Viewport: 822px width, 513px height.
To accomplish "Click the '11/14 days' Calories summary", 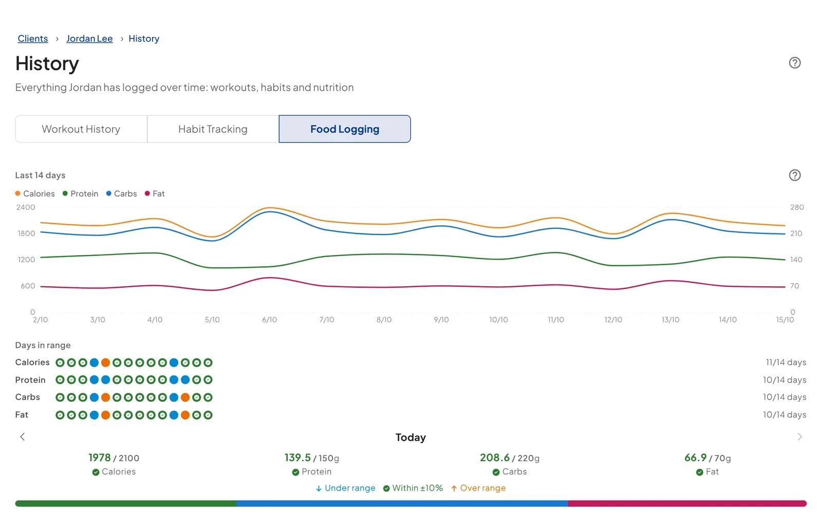I will [786, 363].
